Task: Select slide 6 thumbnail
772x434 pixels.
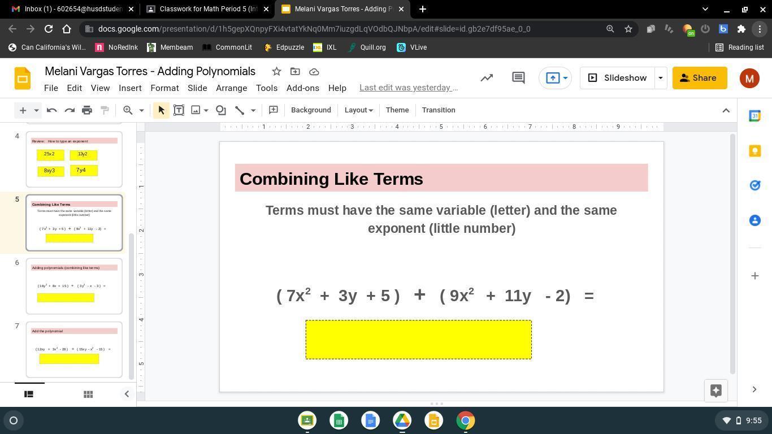Action: click(74, 286)
